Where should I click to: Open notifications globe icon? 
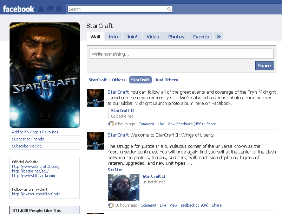(59, 9)
